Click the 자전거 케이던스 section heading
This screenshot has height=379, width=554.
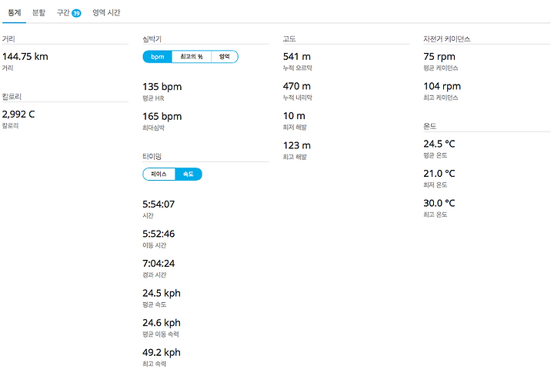[x=446, y=39]
